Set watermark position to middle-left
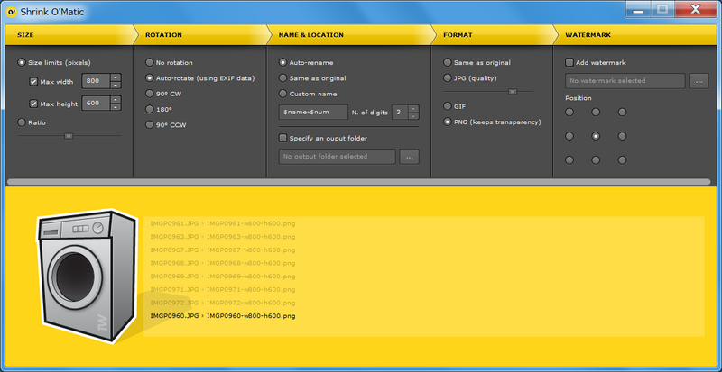 tap(569, 136)
